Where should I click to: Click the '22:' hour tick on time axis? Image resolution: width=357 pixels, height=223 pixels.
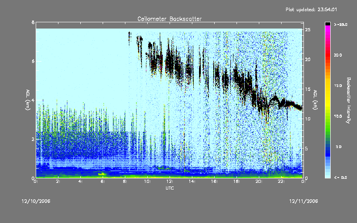coord(281,182)
